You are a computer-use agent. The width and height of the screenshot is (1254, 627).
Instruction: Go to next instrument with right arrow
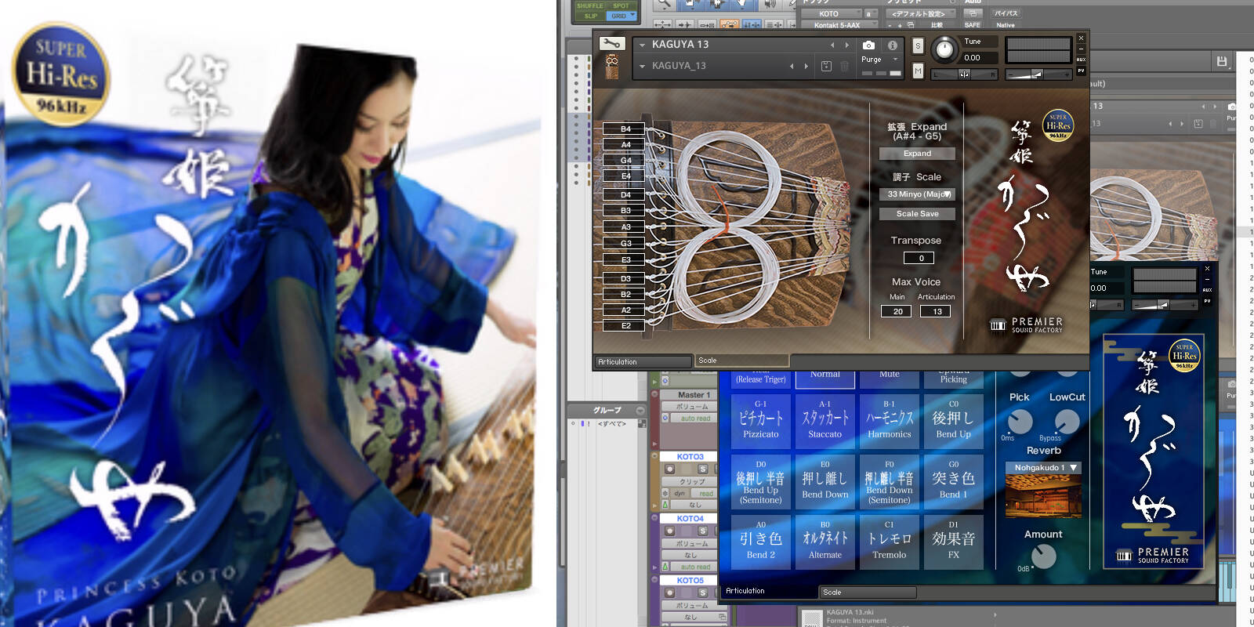coord(846,45)
